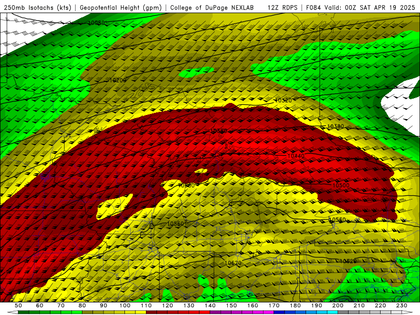
Task: Click the 10200 height contour label
Action: 118,80
